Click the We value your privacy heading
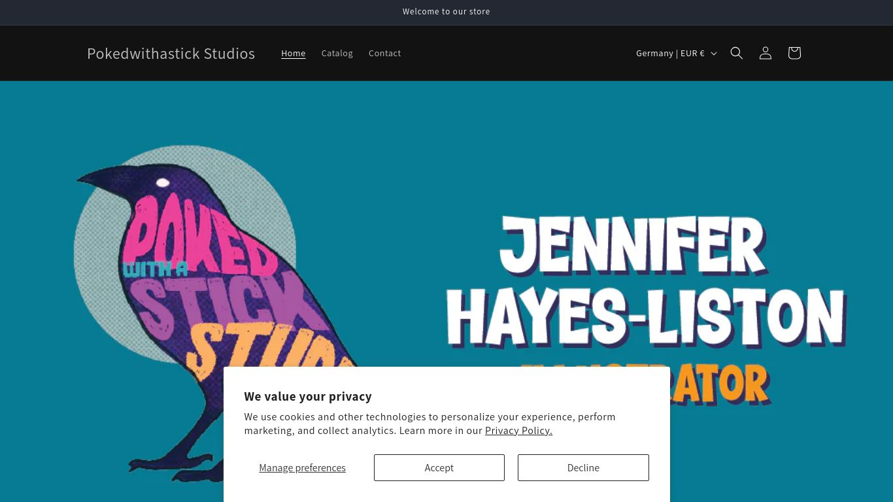 [x=308, y=396]
